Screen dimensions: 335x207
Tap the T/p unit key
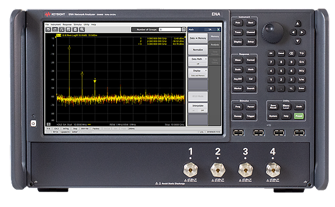[302, 53]
